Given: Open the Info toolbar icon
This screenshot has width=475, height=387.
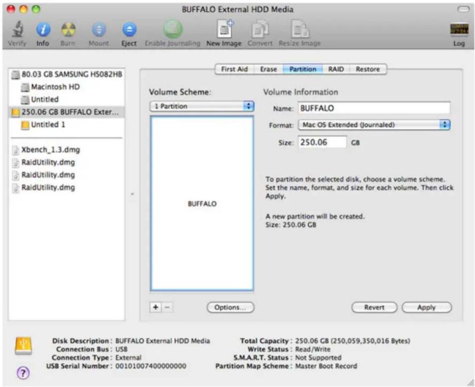Looking at the screenshot, I should (x=43, y=30).
